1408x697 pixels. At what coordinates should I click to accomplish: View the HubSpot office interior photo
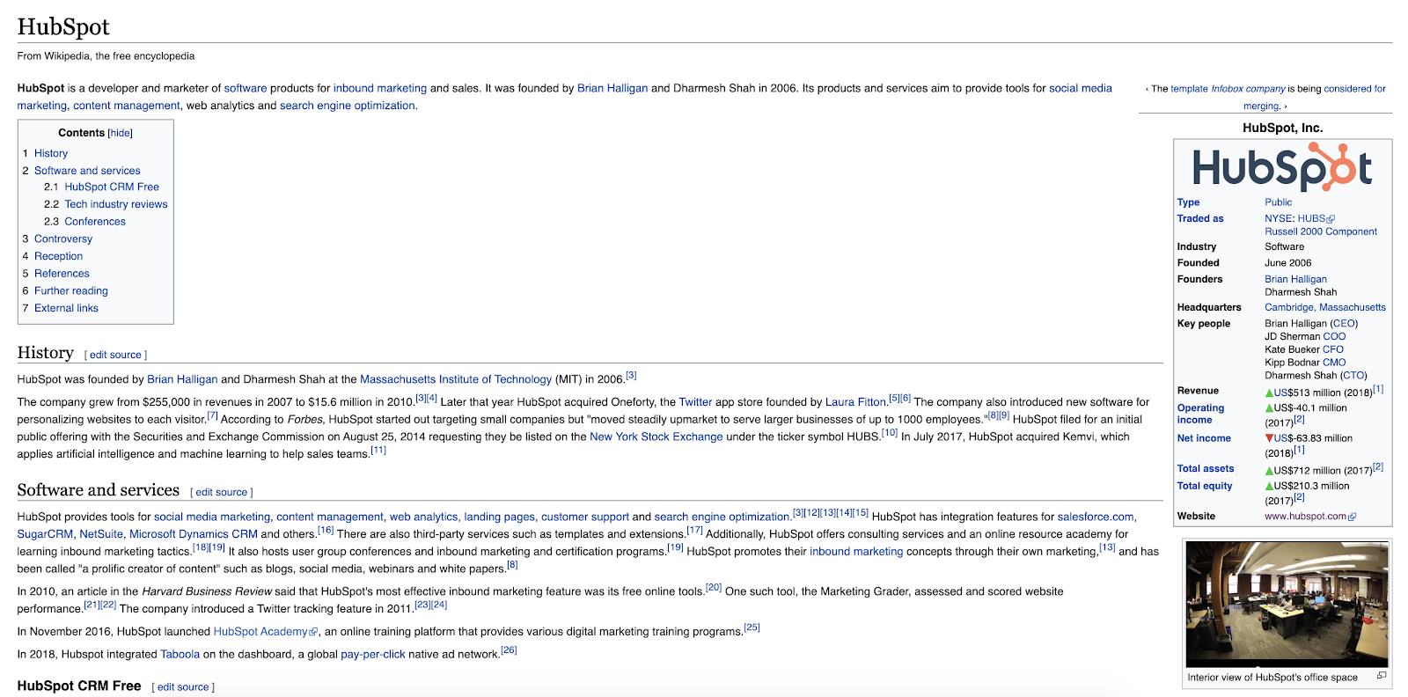(x=1287, y=604)
